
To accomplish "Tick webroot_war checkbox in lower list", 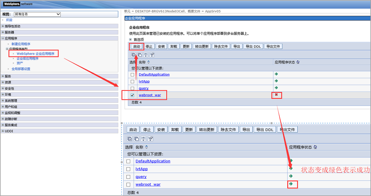I will [x=128, y=185].
